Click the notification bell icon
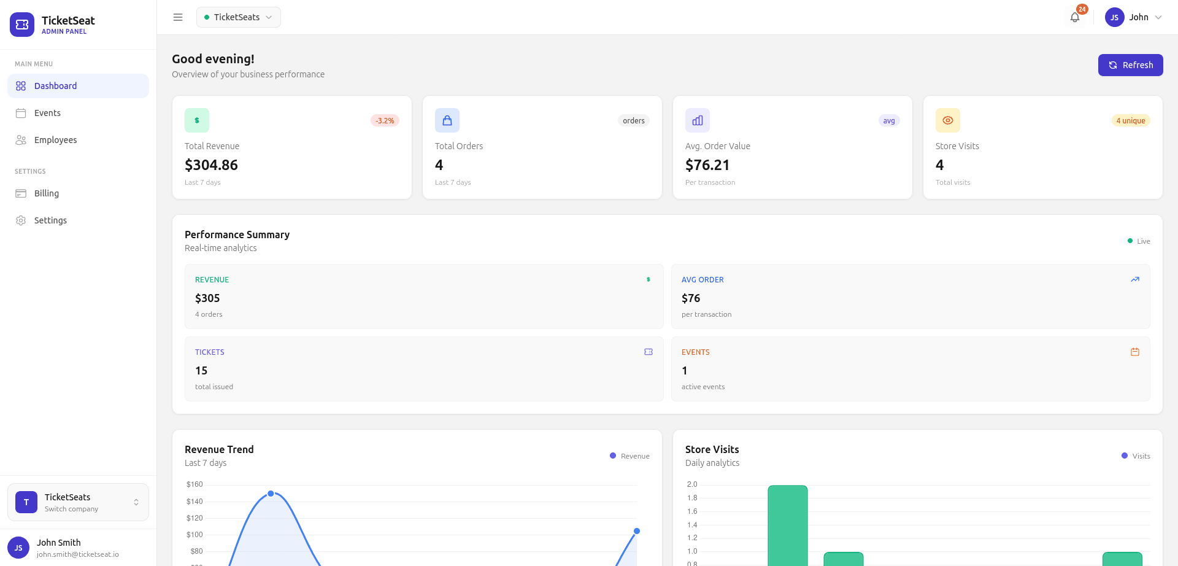 [1074, 17]
